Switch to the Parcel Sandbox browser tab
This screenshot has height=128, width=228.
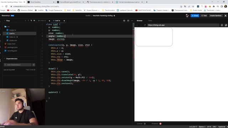pyautogui.click(x=41, y=2)
